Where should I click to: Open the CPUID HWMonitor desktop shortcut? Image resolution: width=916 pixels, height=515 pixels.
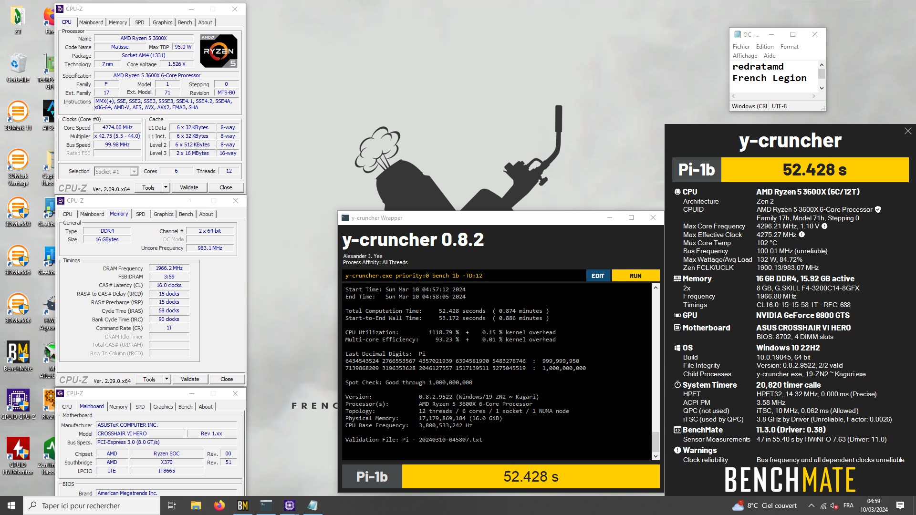[18, 456]
